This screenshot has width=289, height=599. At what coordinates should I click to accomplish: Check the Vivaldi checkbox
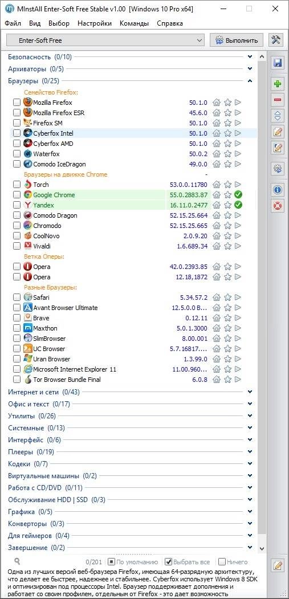17,246
